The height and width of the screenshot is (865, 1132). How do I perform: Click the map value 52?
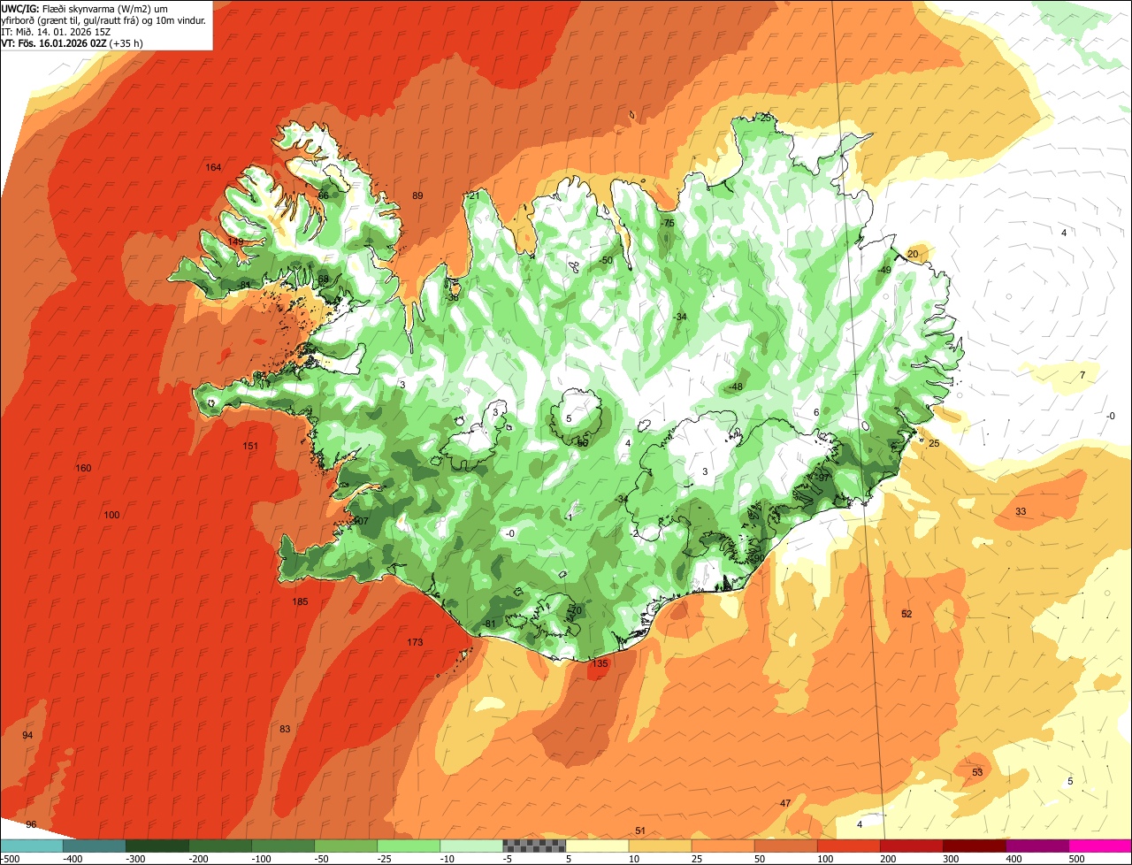pyautogui.click(x=906, y=614)
